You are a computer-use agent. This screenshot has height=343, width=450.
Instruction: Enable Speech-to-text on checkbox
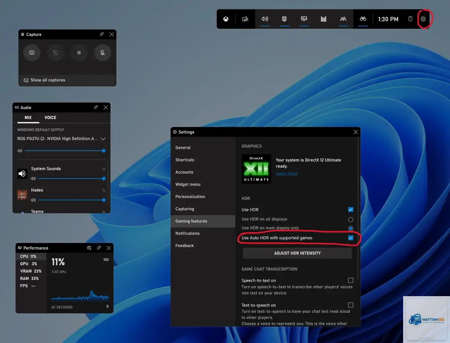[x=351, y=280]
